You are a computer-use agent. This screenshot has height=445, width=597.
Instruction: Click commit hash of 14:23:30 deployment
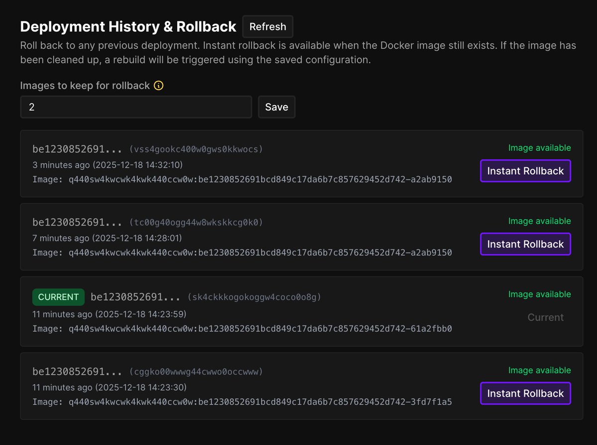pos(78,372)
